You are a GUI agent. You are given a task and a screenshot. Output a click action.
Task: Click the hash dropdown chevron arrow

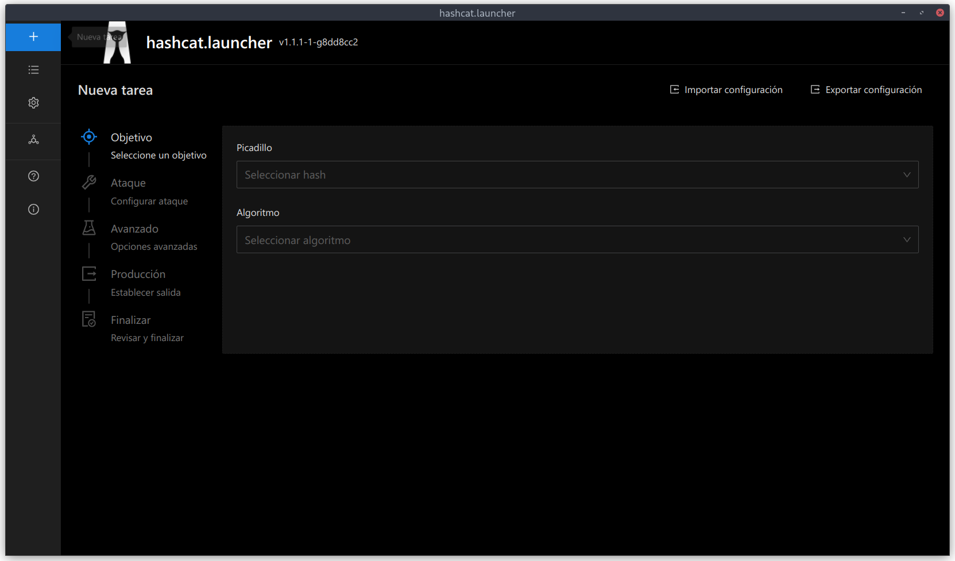tap(907, 175)
